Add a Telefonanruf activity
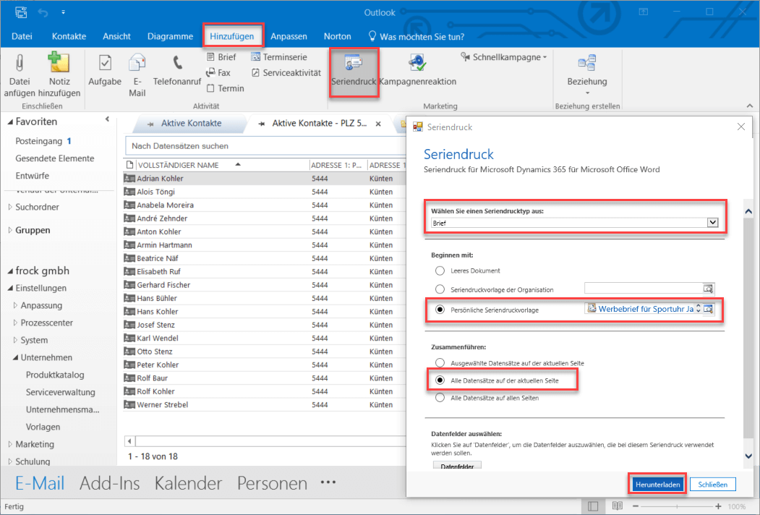 (x=177, y=71)
